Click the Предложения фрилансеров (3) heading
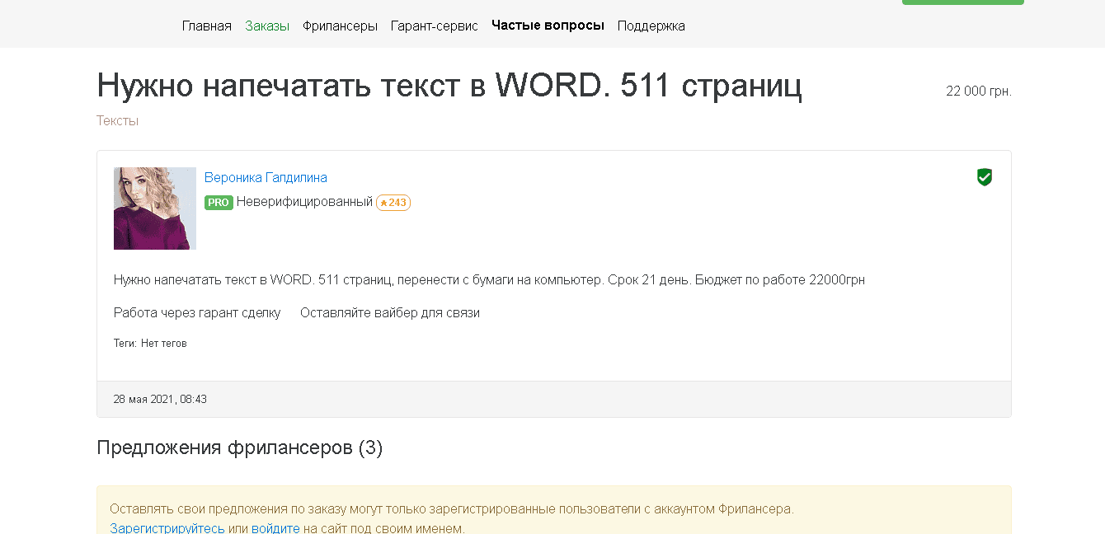Image resolution: width=1105 pixels, height=534 pixels. (239, 447)
